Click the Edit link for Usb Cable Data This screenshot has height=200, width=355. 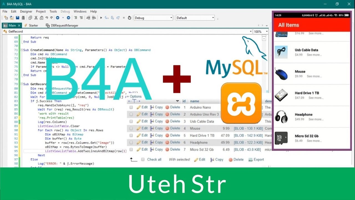pyautogui.click(x=144, y=121)
